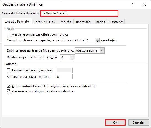The height and width of the screenshot is (128, 151).
Task: Open the Abaixo e acima dropdown
Action: tap(102, 50)
